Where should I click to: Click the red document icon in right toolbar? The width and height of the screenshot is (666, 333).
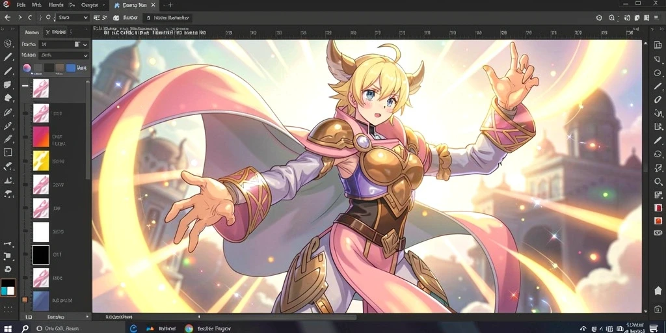coord(658,207)
